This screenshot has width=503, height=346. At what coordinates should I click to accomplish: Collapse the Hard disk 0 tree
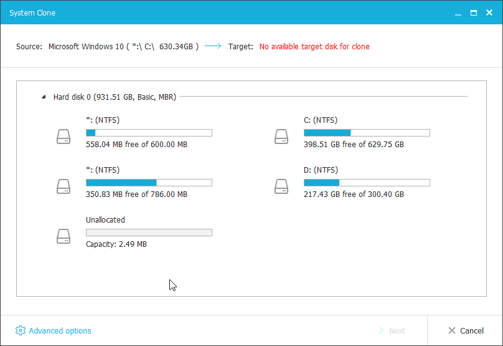[44, 97]
